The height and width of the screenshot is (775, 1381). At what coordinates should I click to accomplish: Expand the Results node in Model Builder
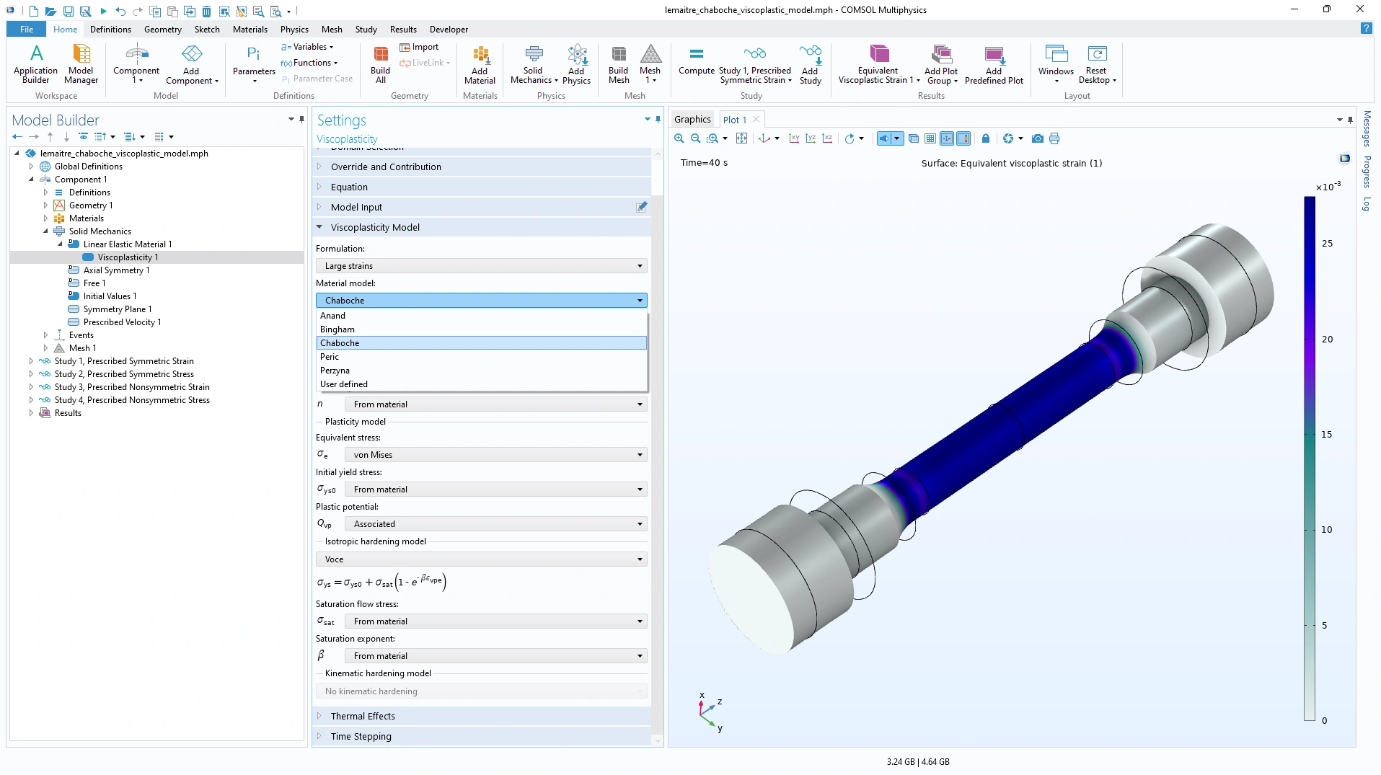[x=31, y=413]
